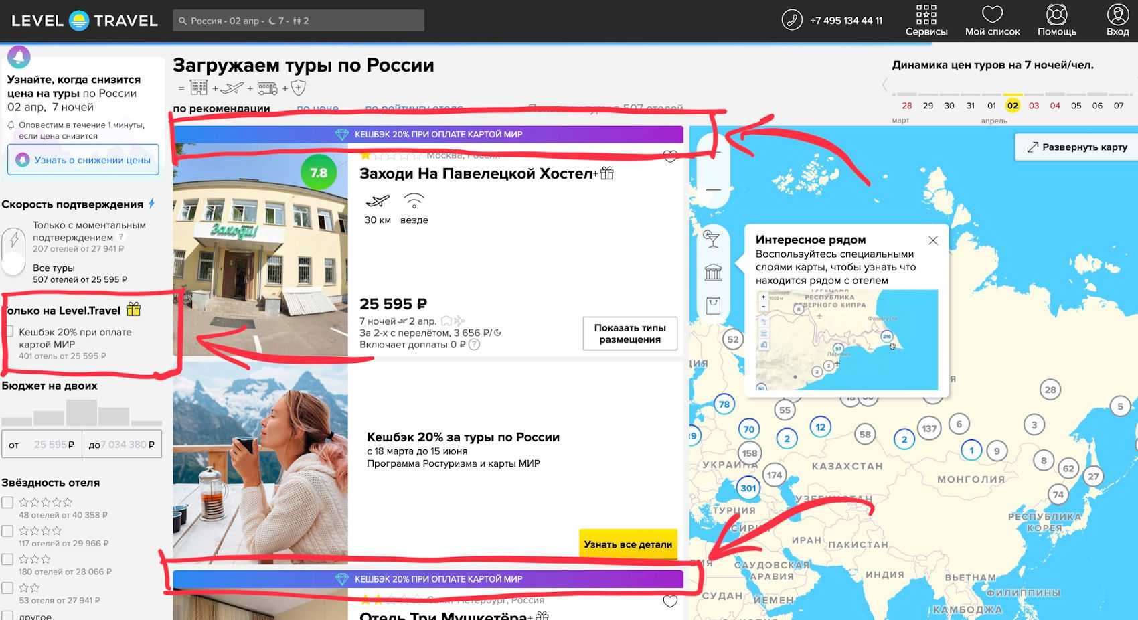Open the Сервисы grid menu
The width and height of the screenshot is (1138, 620).
tap(926, 15)
